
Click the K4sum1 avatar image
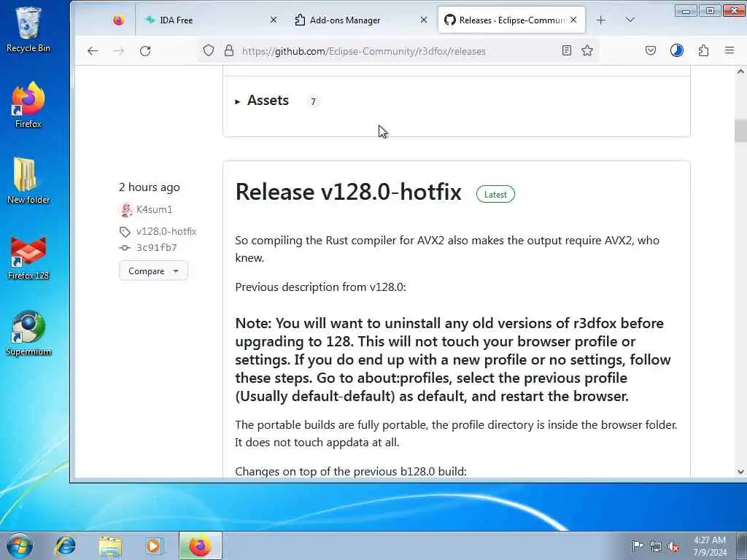pos(125,209)
